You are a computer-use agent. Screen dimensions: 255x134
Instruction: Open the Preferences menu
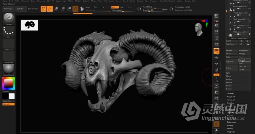[x=109, y=1]
